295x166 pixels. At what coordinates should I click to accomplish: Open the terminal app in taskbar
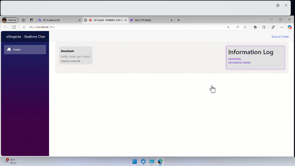152,162
